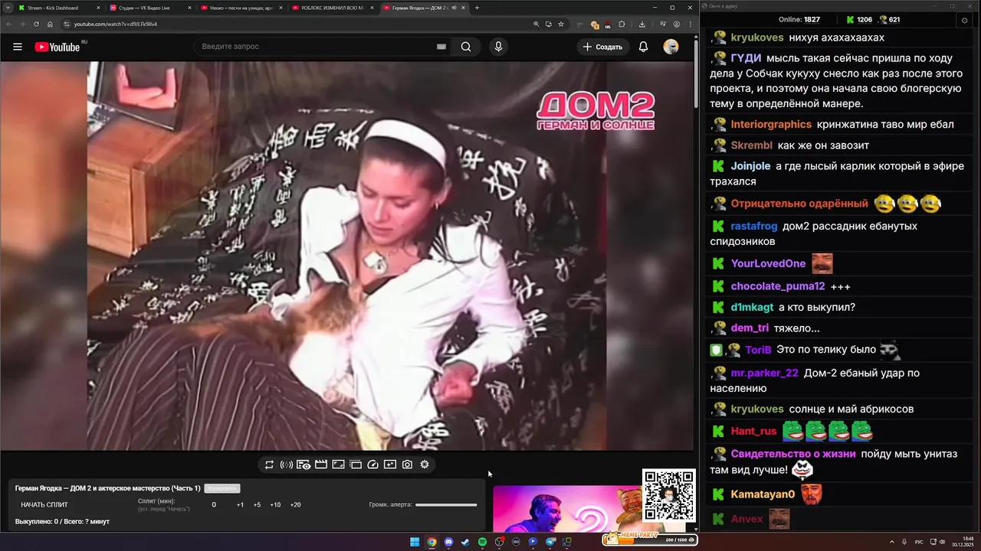Click the YouTube search magnifier button
The height and width of the screenshot is (551, 981).
click(x=466, y=47)
